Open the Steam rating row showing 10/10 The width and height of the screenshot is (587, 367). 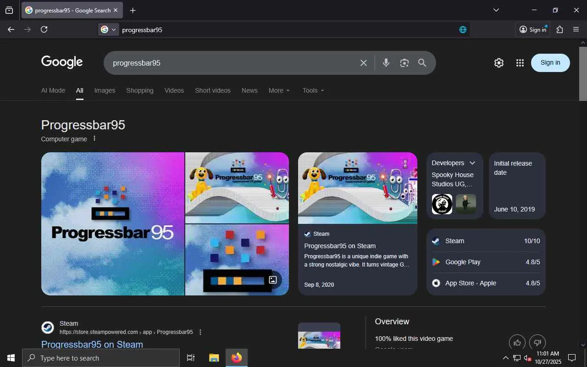click(486, 241)
